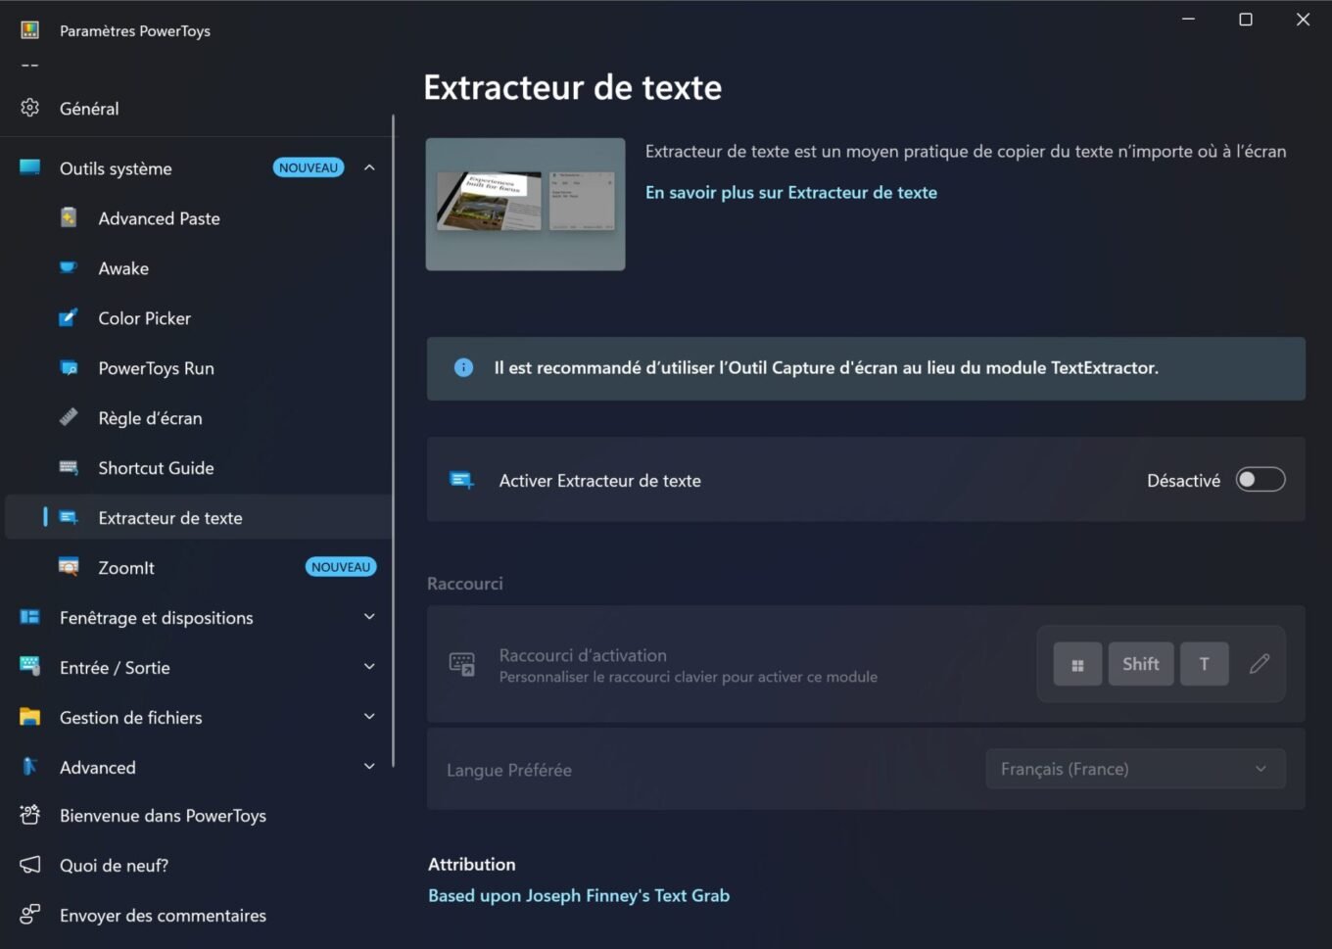Click the Langue Préférée label
This screenshot has height=949, width=1332.
(509, 770)
